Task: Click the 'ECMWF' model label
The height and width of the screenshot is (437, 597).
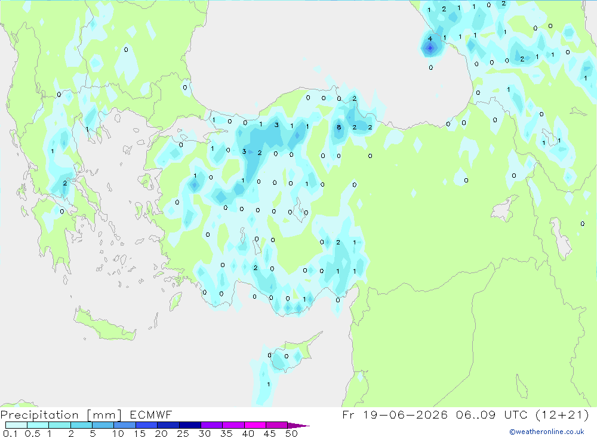Action: (151, 414)
